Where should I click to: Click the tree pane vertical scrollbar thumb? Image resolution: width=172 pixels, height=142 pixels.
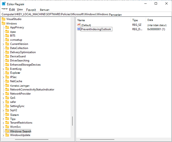[x=72, y=121]
